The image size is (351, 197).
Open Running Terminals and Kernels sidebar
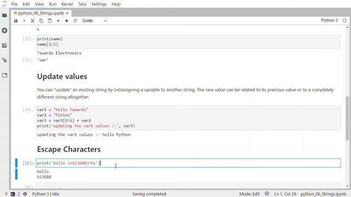pyautogui.click(x=4, y=30)
